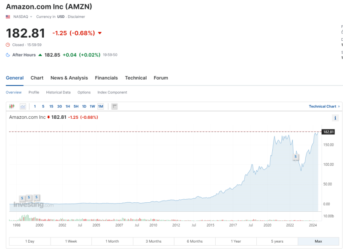Switch to area chart type icon
This screenshot has height=249, width=343.
click(x=23, y=106)
